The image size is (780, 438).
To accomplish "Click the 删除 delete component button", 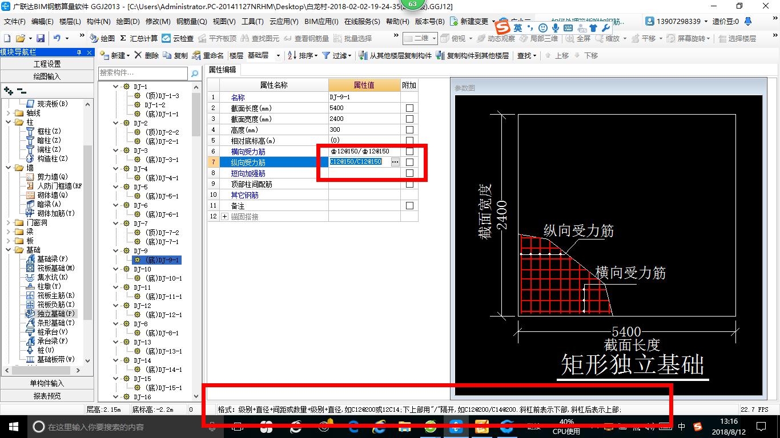I will click(147, 55).
